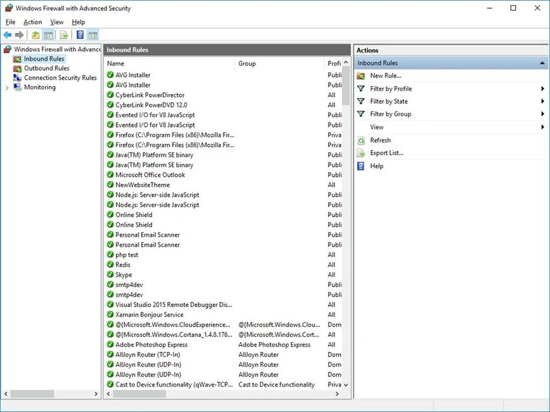Click the rules list horizontal scrollbar thumb

pyautogui.click(x=139, y=394)
